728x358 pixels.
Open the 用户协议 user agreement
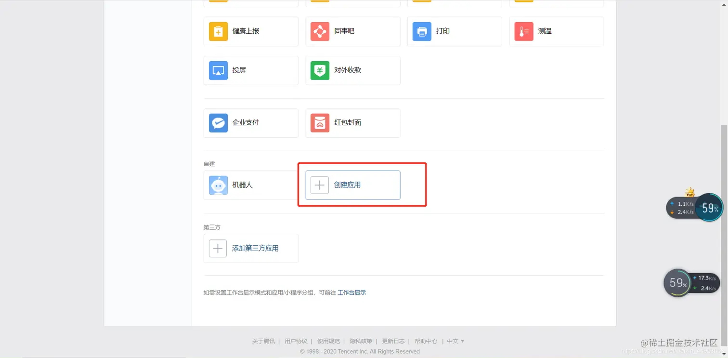(296, 341)
